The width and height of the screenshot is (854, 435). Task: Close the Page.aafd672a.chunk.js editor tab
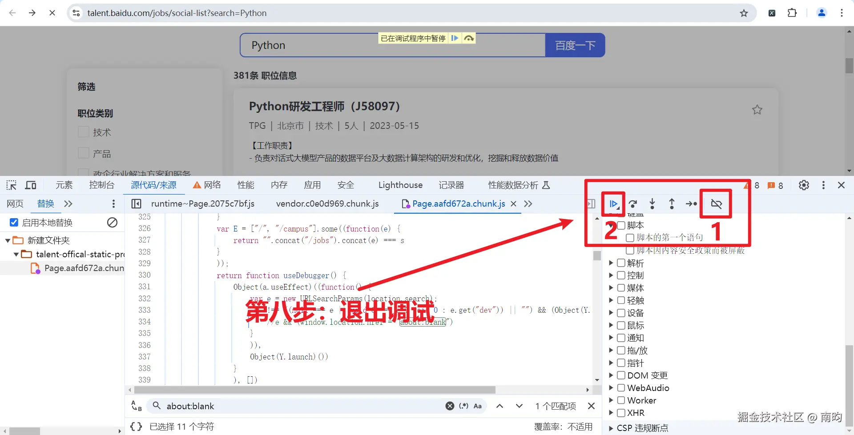[514, 204]
